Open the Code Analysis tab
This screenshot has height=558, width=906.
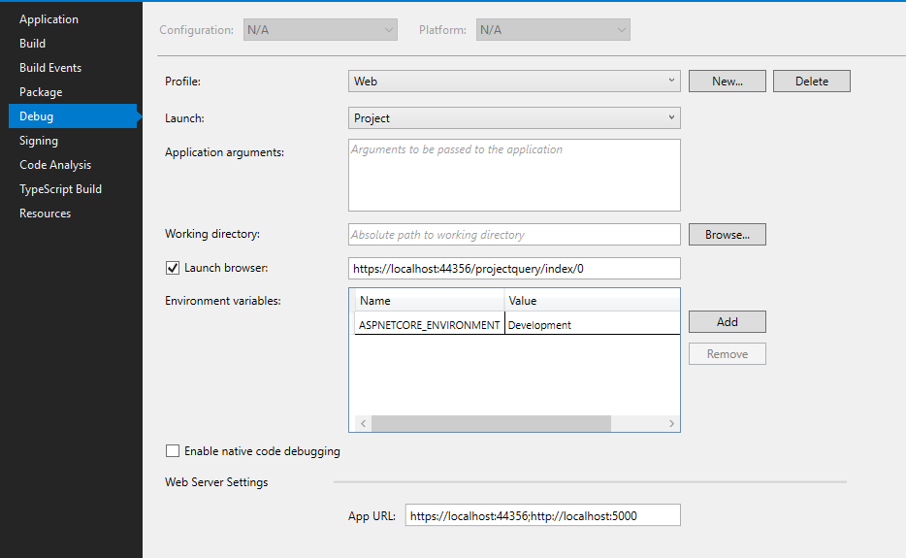coord(55,165)
